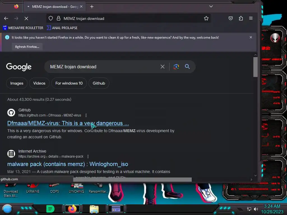Image resolution: width=287 pixels, height=215 pixels.
Task: Open MEDIAFIRE ROULETTER bookmark
Action: click(23, 28)
